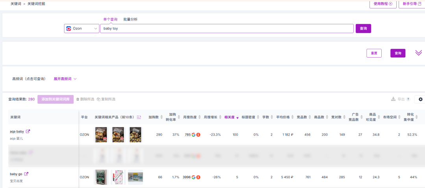Image resolution: width=425 pixels, height=188 pixels.
Task: Click the 导出 export button
Action: 398,99
